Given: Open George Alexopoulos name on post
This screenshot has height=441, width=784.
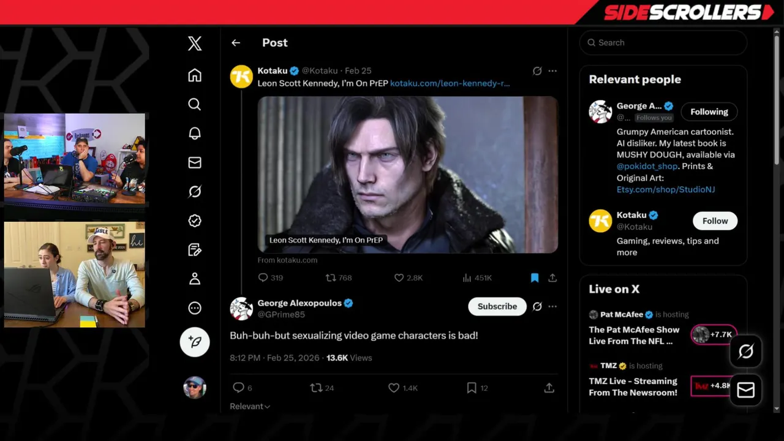Looking at the screenshot, I should [300, 303].
